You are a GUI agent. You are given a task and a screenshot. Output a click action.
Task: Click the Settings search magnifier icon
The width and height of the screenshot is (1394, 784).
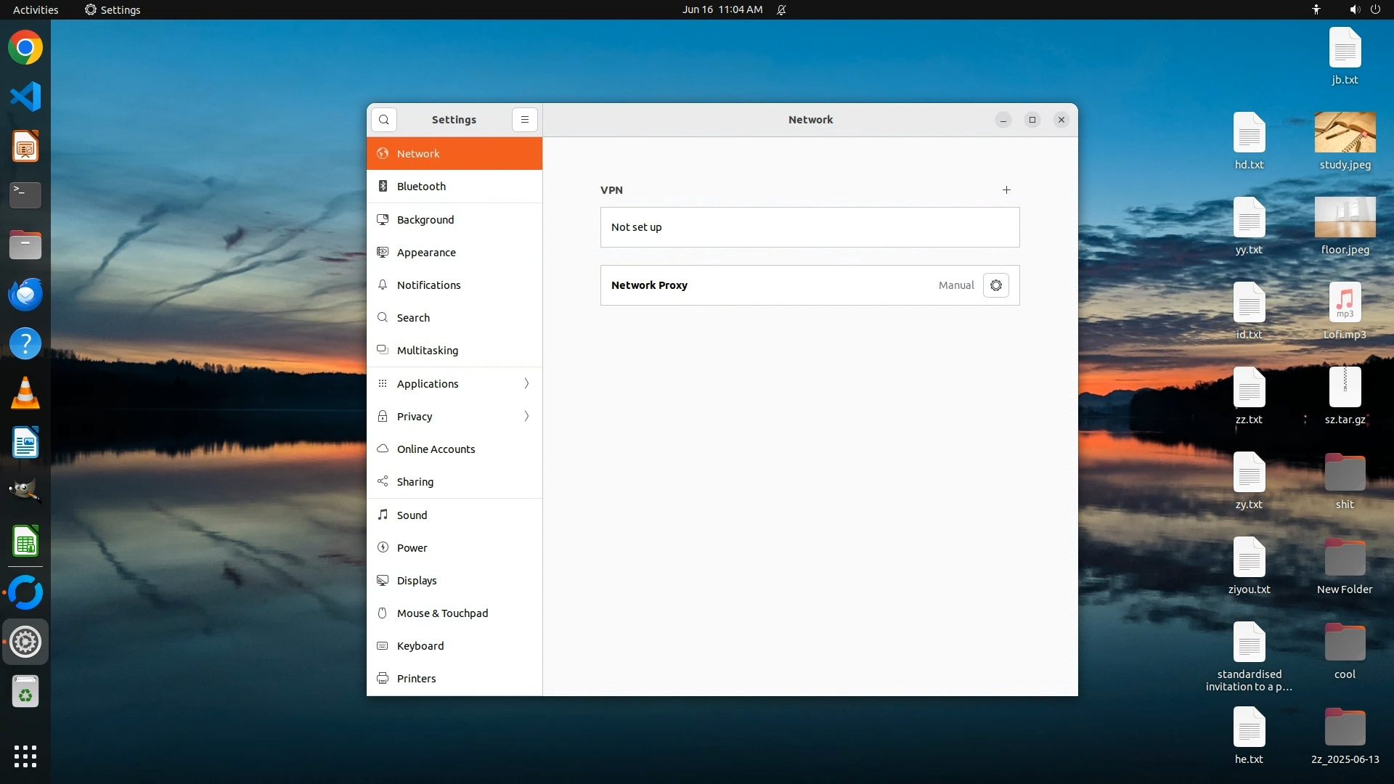(384, 120)
